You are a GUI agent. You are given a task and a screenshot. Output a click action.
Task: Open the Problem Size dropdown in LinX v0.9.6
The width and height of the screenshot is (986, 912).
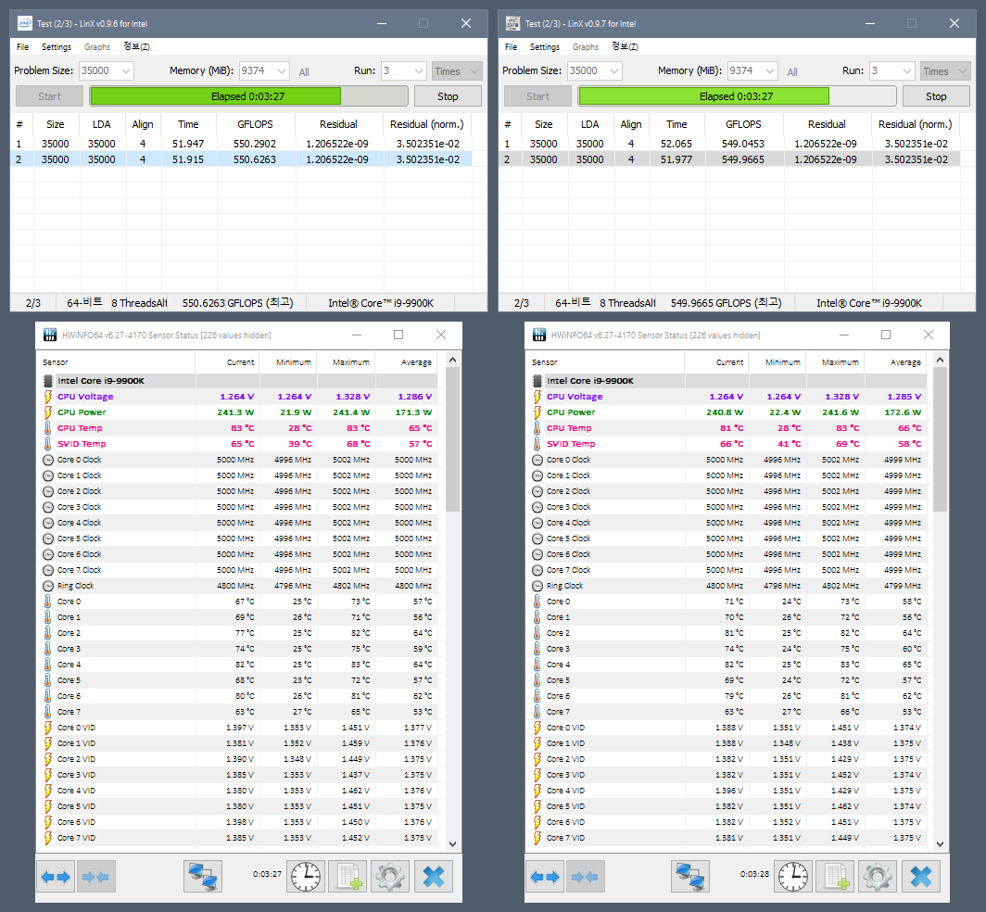pos(126,71)
